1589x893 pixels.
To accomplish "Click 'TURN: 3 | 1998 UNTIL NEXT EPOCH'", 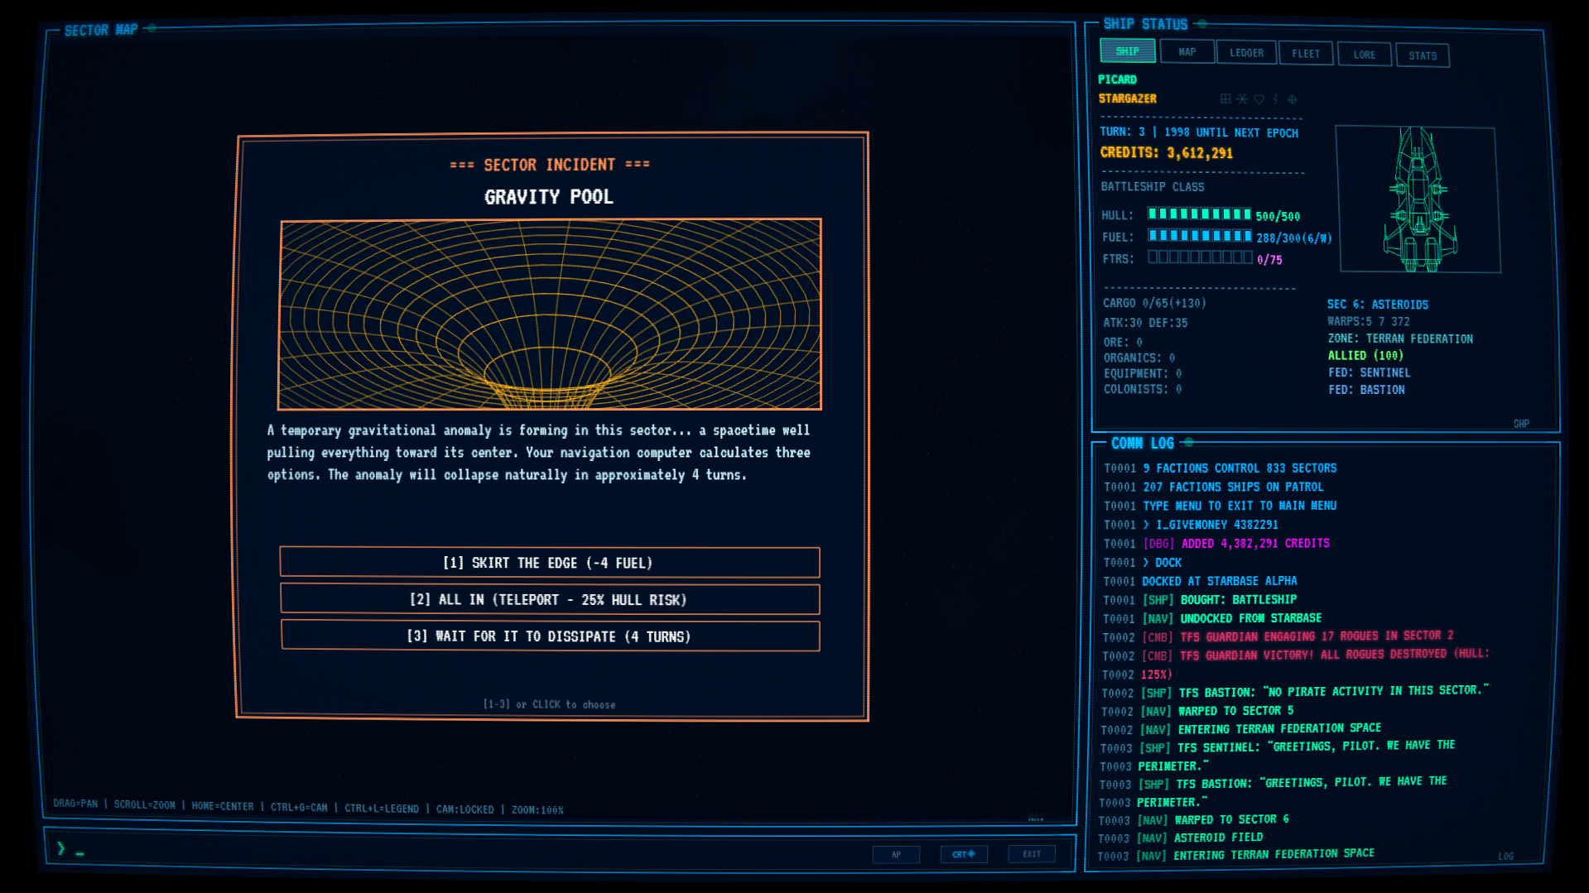I will [x=1199, y=132].
